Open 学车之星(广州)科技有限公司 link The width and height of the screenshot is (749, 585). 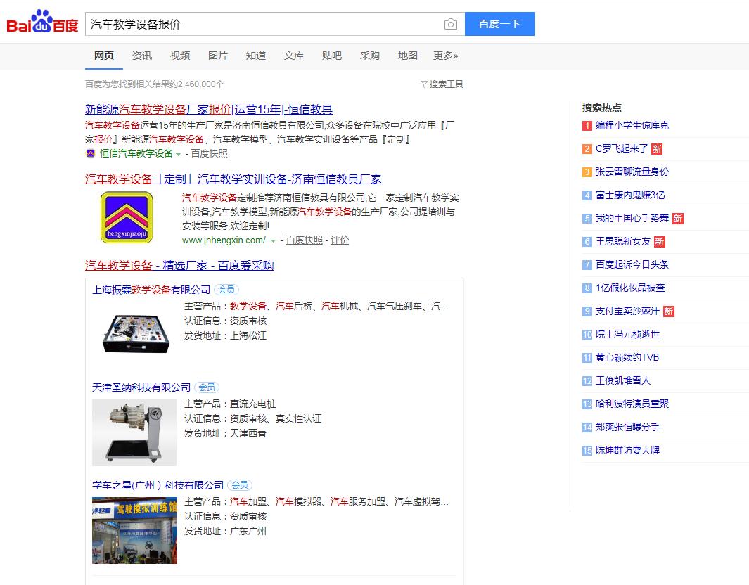158,485
